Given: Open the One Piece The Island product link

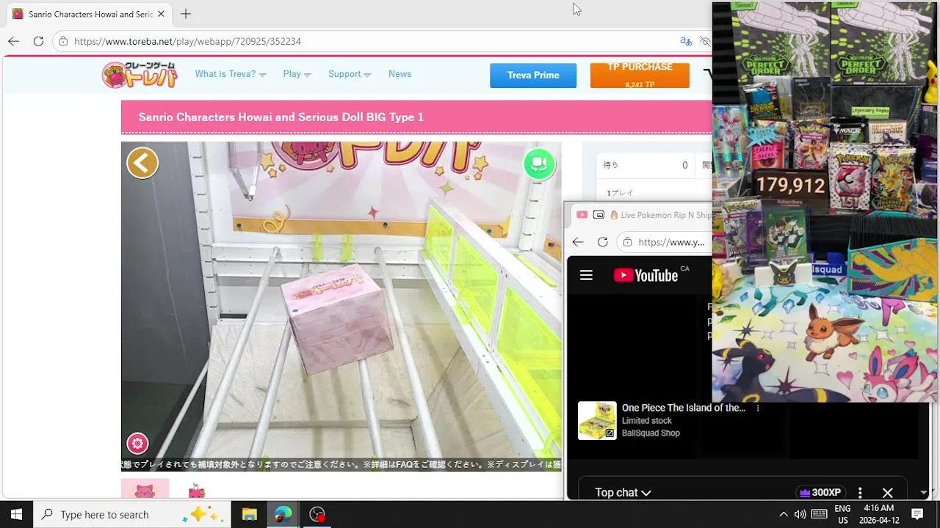Looking at the screenshot, I should tap(683, 408).
